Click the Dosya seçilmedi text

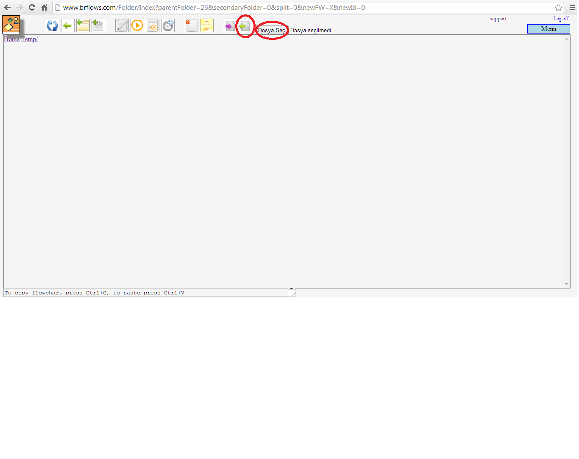point(311,31)
